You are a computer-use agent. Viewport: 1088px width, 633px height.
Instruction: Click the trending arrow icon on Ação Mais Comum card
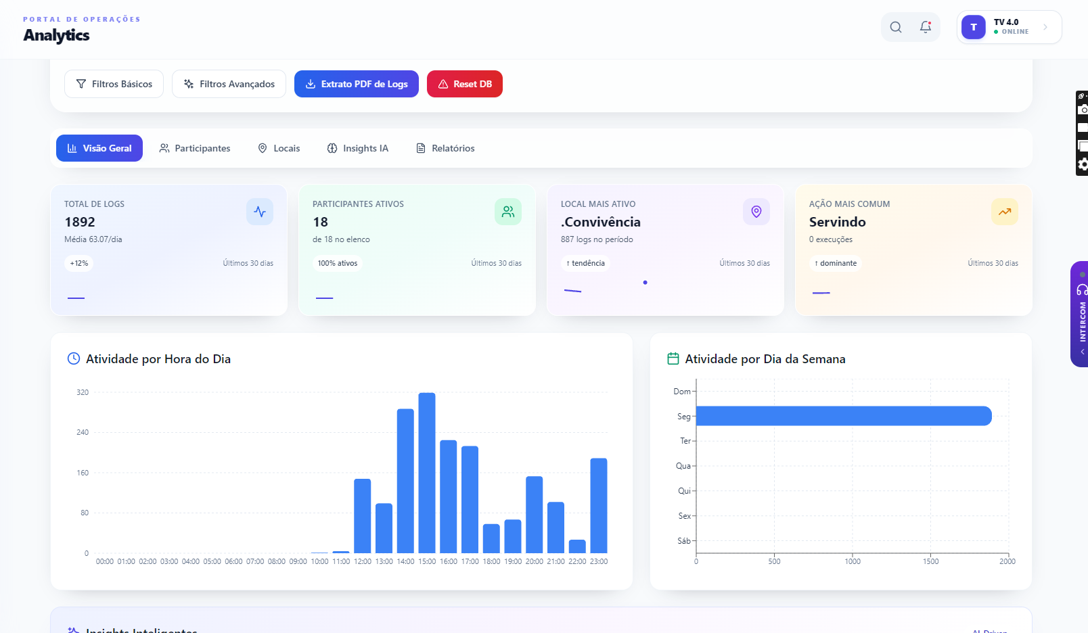(1005, 212)
